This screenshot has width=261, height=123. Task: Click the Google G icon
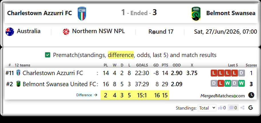point(250,108)
